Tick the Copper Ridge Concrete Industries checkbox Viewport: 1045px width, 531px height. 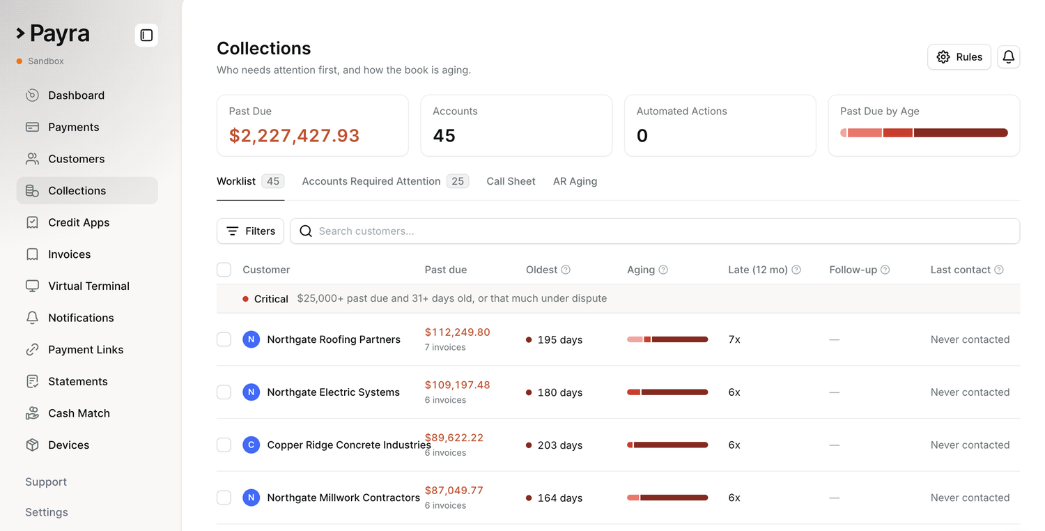pos(224,445)
